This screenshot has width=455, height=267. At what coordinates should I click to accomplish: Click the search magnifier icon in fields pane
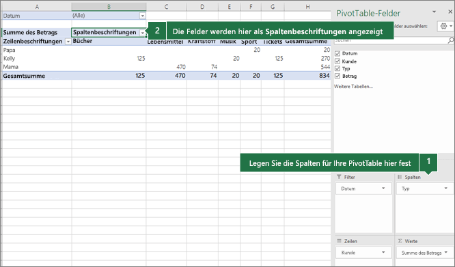click(x=451, y=40)
